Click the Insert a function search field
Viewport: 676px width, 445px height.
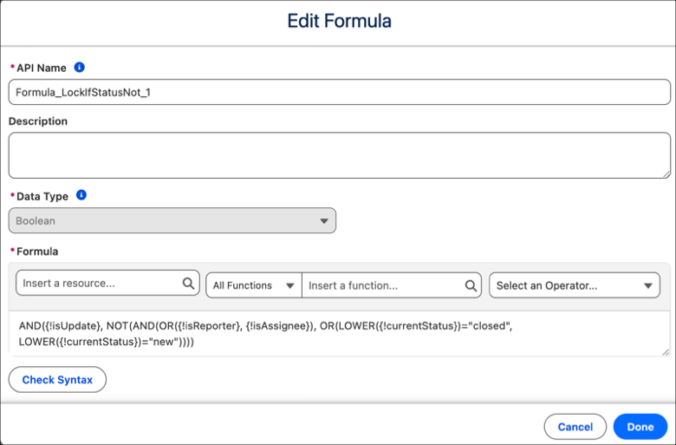(392, 285)
